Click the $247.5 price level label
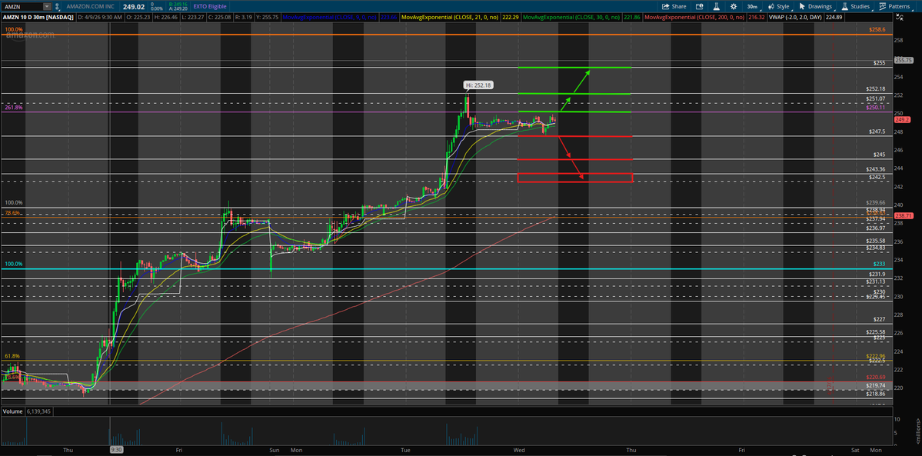Image resolution: width=922 pixels, height=456 pixels. 878,132
